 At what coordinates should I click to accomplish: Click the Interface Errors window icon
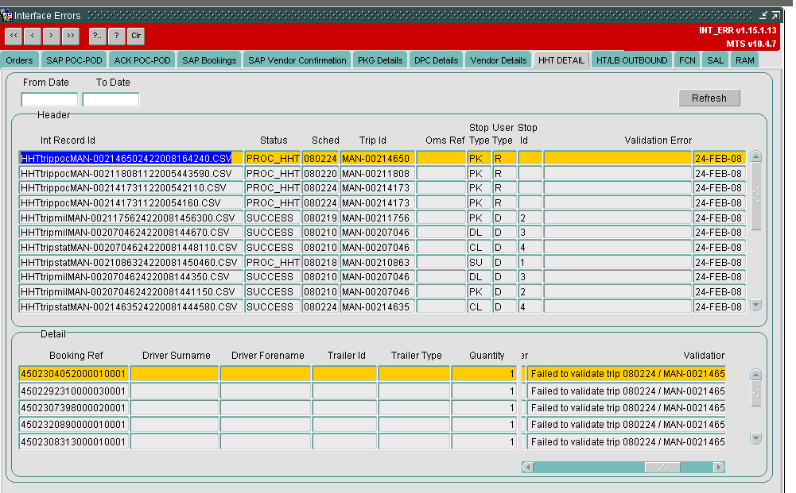6,15
